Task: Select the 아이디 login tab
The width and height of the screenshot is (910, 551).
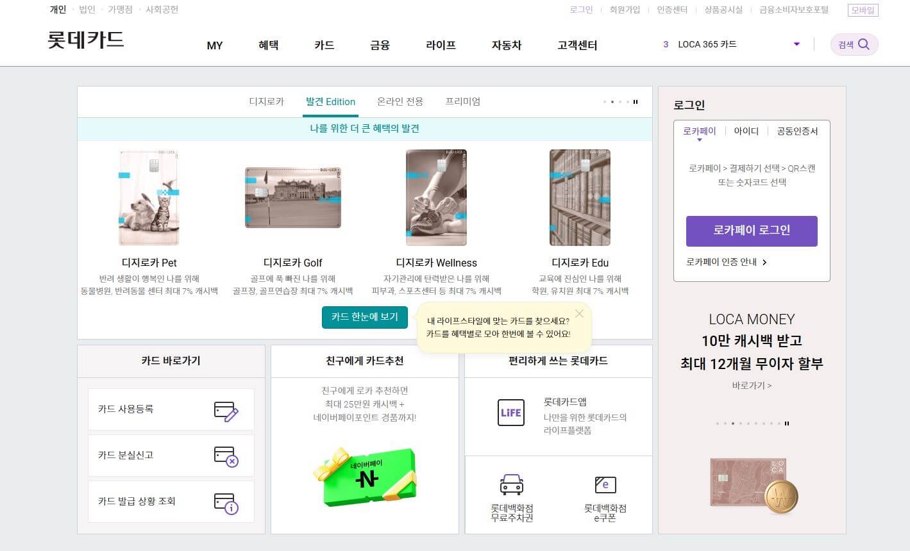Action: pos(746,131)
